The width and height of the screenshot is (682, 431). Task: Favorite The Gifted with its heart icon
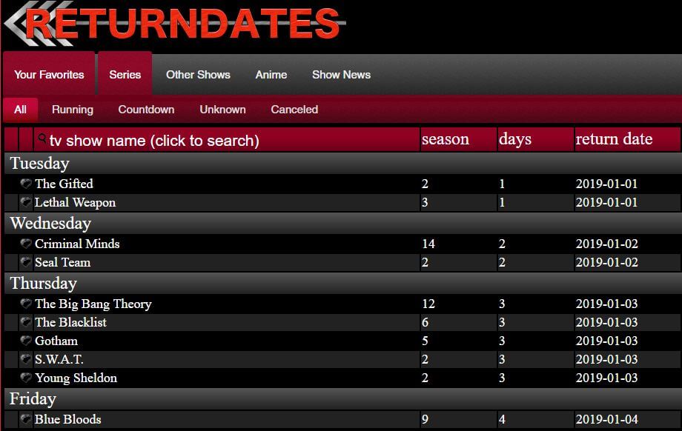tap(26, 184)
